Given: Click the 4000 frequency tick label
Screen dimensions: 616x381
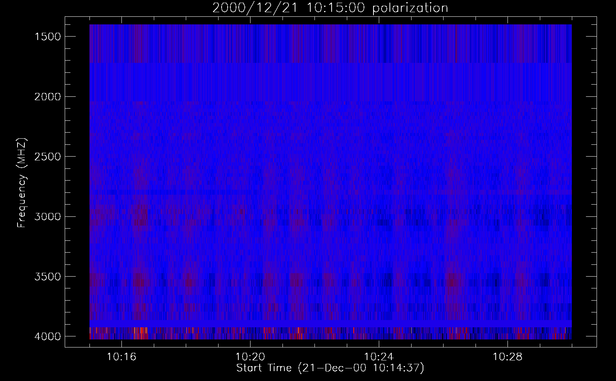Looking at the screenshot, I should (x=48, y=336).
